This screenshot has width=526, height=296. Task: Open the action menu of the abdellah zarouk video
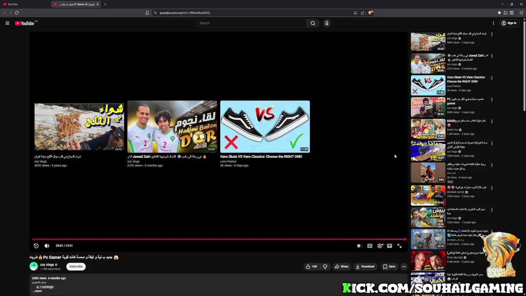(x=492, y=188)
